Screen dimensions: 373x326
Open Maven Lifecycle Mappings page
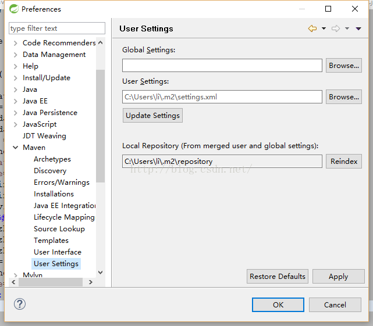64,217
